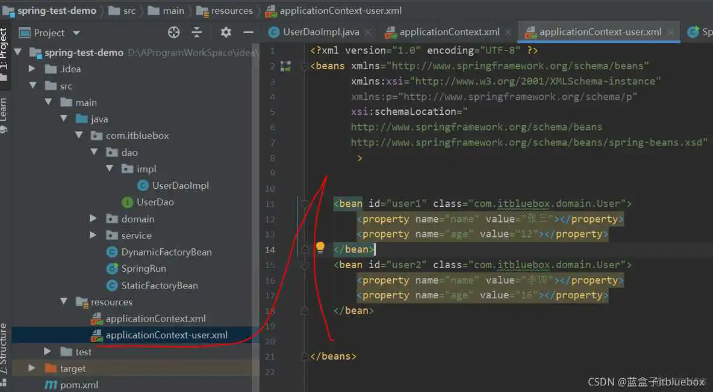
Task: Open the SpringRun class
Action: [143, 269]
